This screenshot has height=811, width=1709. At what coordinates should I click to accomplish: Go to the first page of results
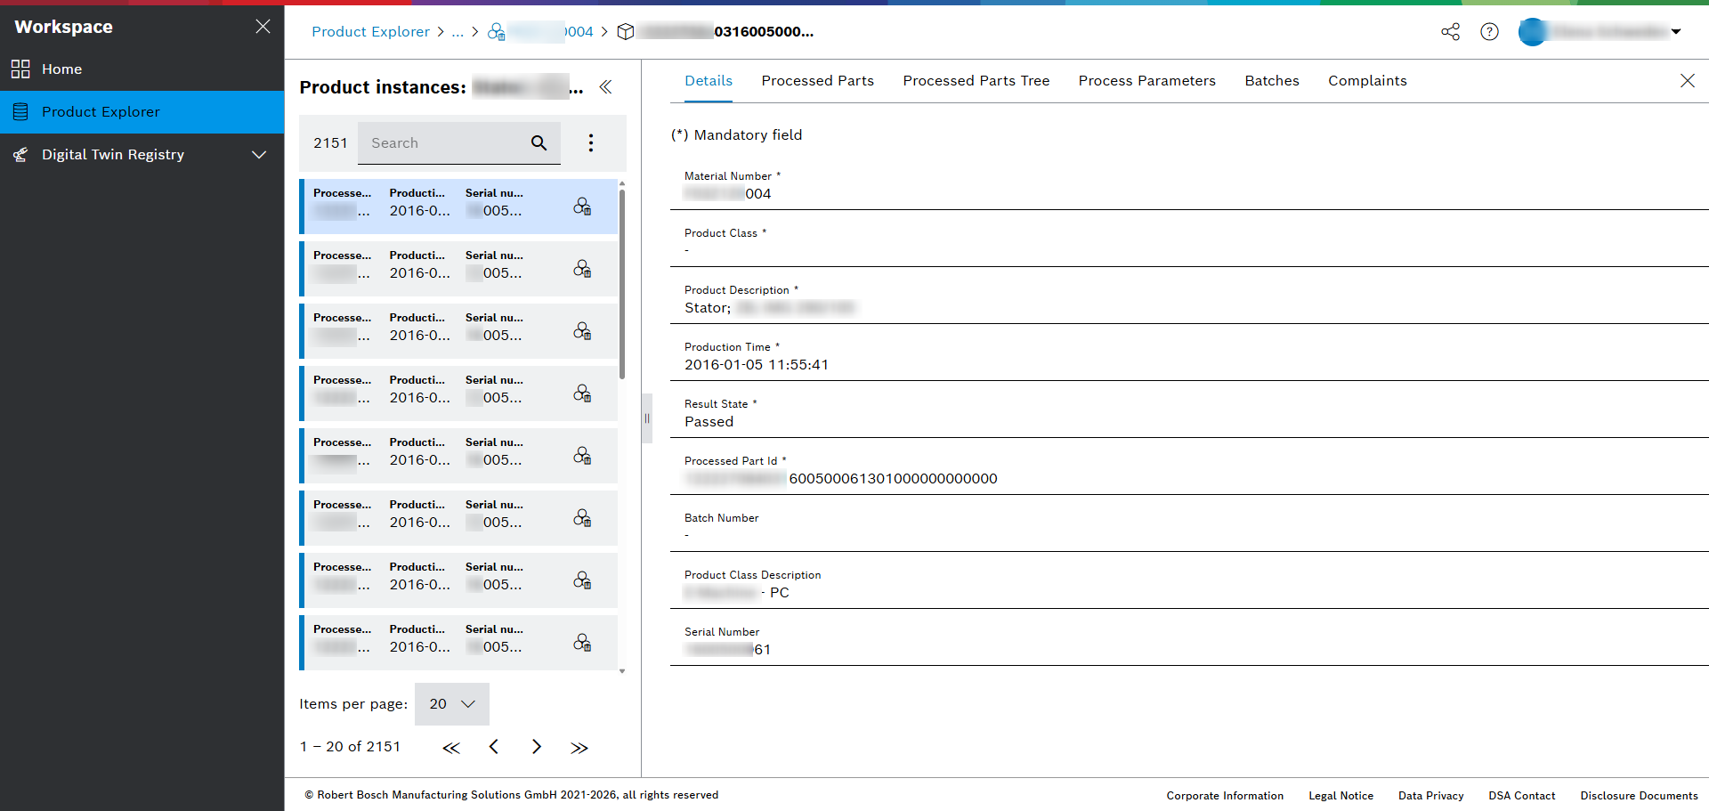[451, 748]
